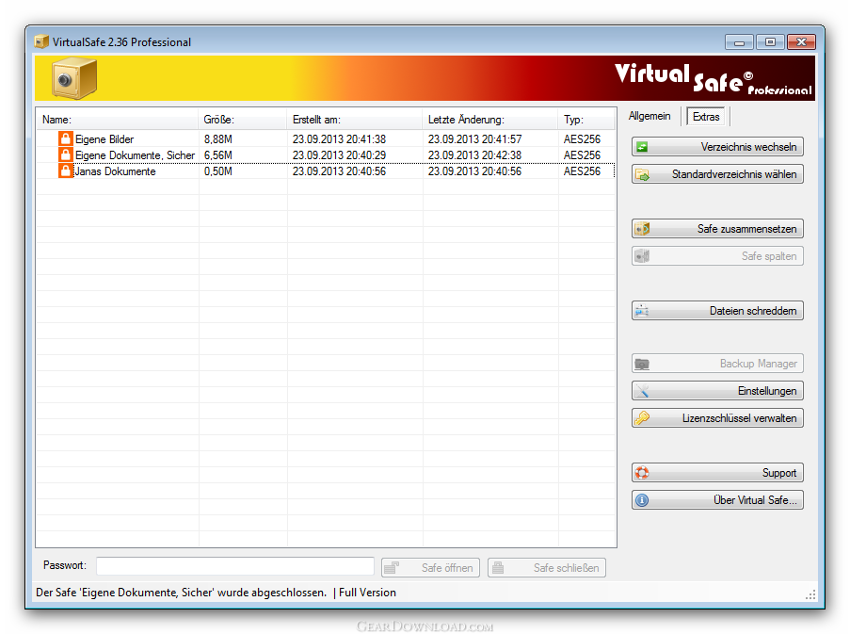
Task: Click Dateien schreddern
Action: coord(717,311)
